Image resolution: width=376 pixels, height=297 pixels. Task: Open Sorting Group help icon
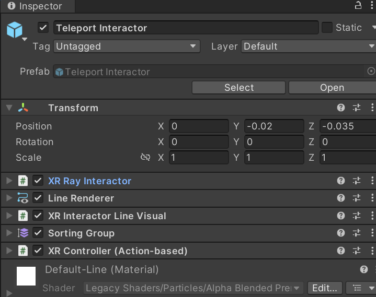(x=341, y=233)
